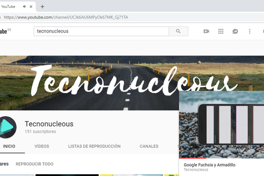
Task: Open the LISTAS DE REPRODUCCIÓN tab
Action: [x=94, y=146]
